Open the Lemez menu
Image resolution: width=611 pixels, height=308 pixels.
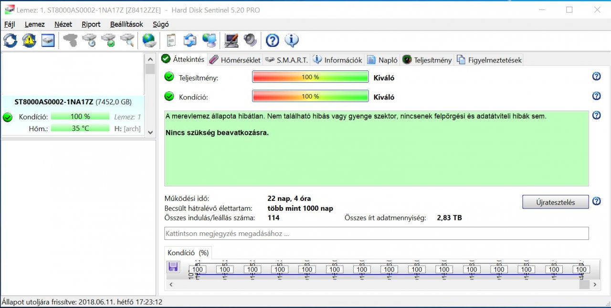pos(35,24)
